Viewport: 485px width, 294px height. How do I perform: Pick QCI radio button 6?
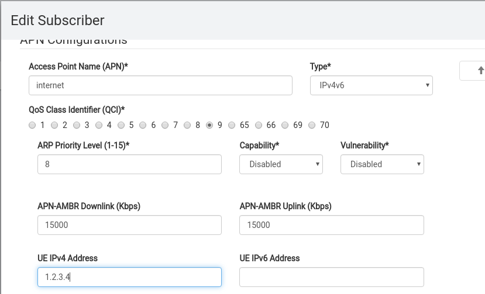(143, 125)
